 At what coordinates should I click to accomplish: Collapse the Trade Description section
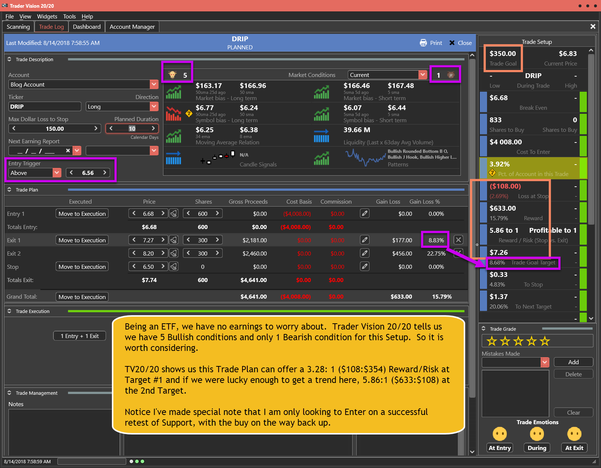tap(9, 59)
